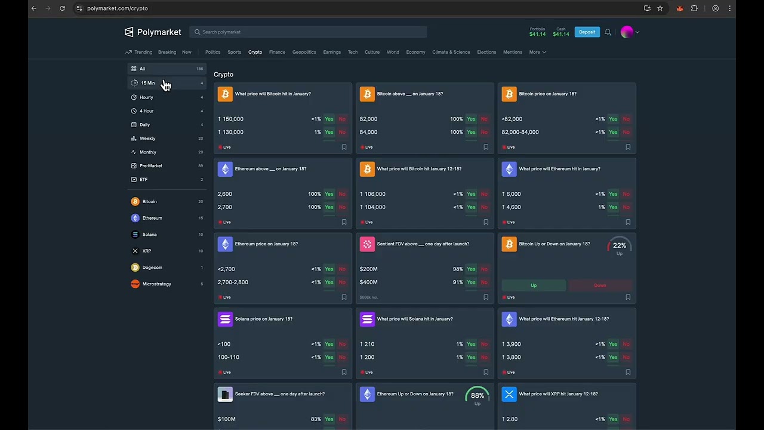764x430 pixels.
Task: Click the Hourly clock icon filter
Action: 134,97
